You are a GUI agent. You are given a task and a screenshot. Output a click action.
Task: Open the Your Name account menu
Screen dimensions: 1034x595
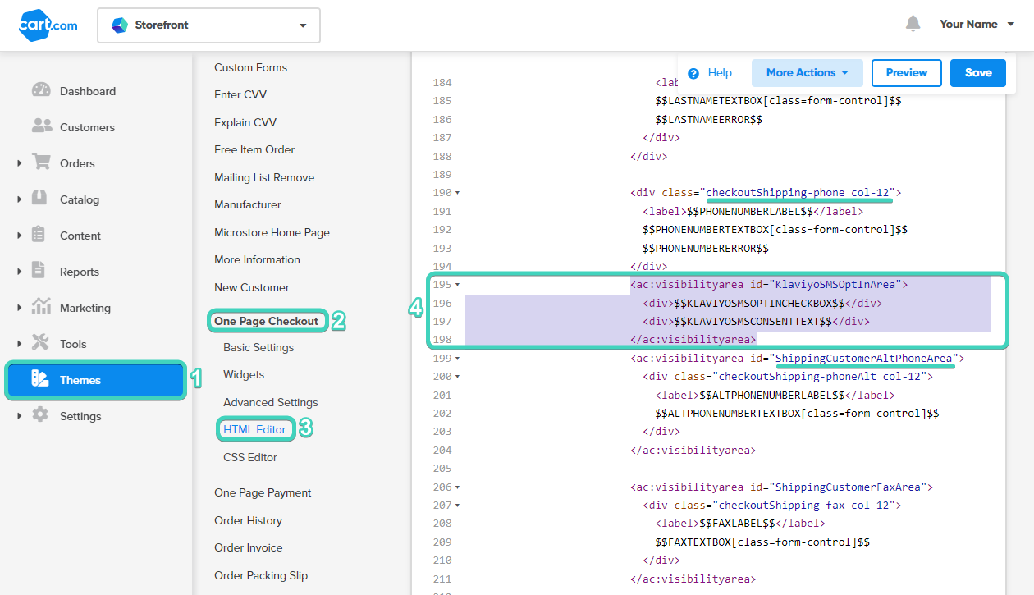(x=977, y=24)
